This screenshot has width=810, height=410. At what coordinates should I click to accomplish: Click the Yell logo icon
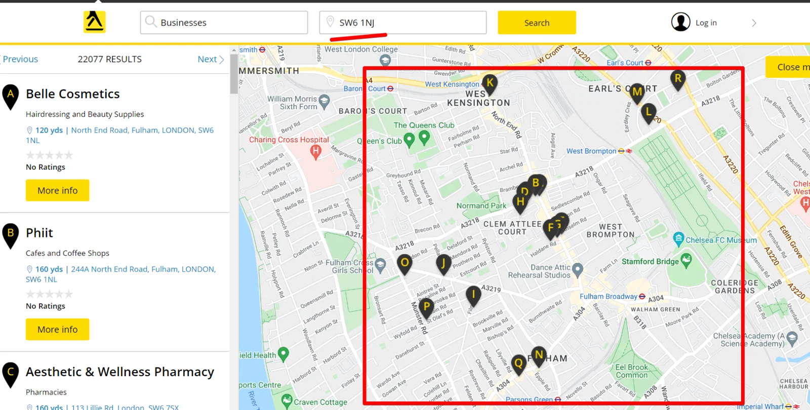(x=95, y=22)
